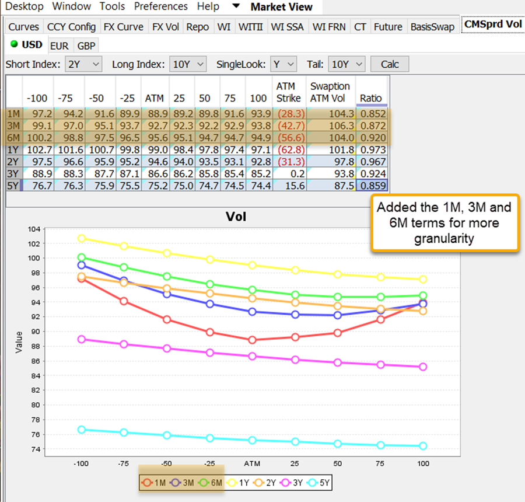Select the 3Y ATM Strike cell 0.2
This screenshot has height=502, width=525.
[289, 173]
